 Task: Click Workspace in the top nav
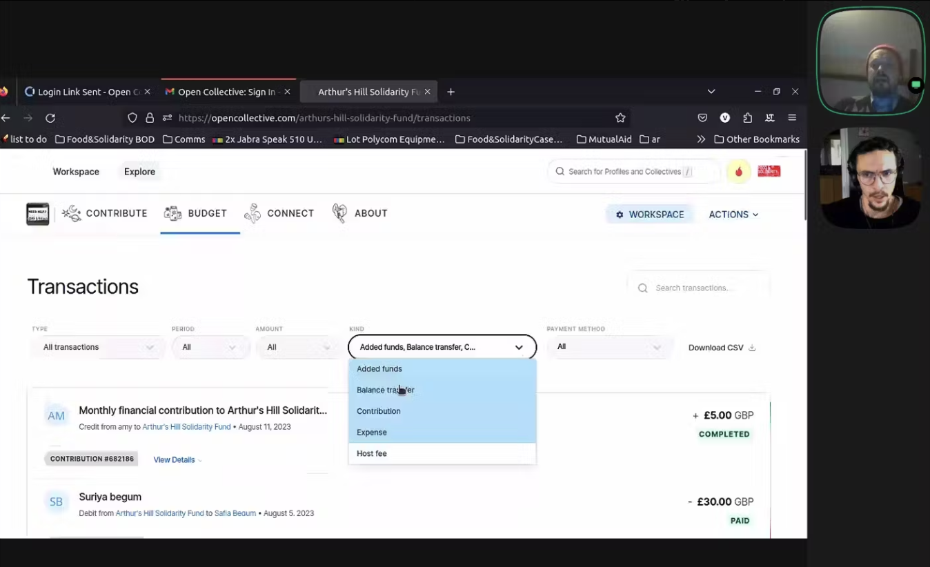pos(76,172)
